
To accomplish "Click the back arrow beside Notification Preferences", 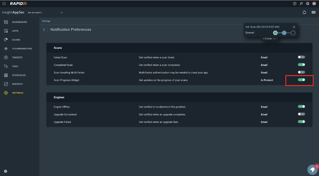I will point(44,30).
